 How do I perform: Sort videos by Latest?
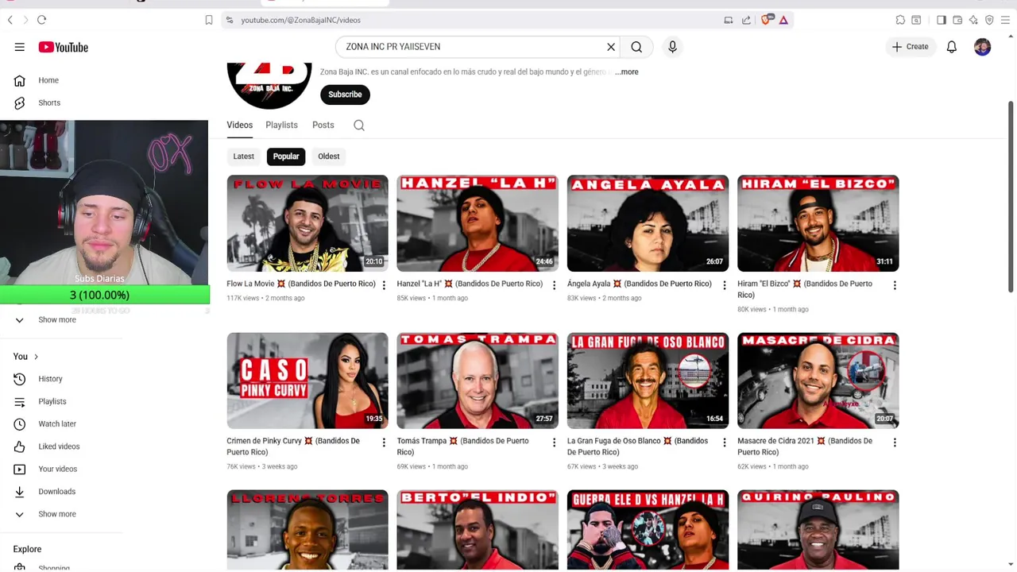pos(244,157)
